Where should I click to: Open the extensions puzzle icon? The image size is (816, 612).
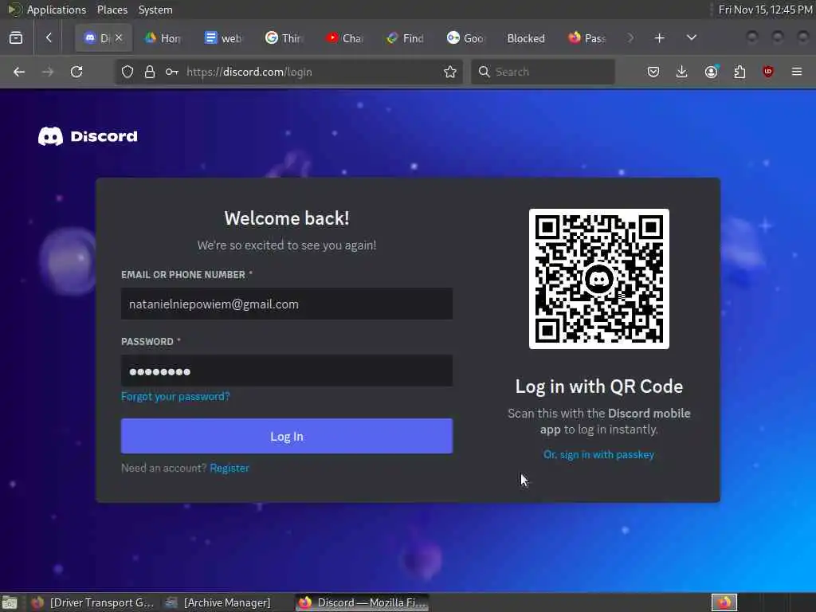click(739, 72)
